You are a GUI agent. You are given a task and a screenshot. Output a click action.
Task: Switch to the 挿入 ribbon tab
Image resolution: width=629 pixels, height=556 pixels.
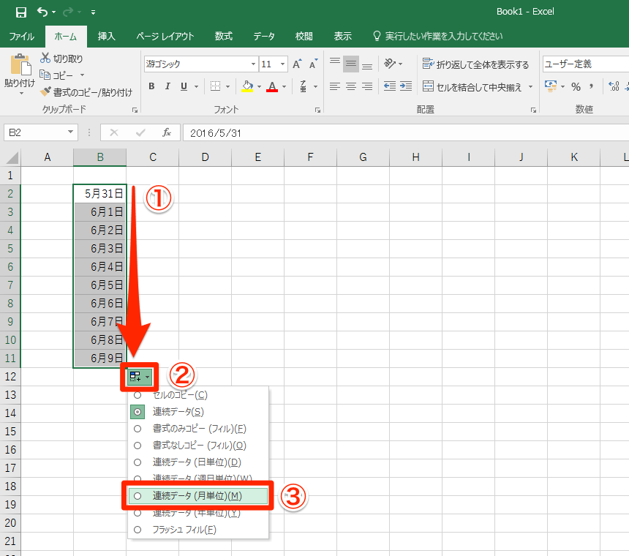click(107, 36)
